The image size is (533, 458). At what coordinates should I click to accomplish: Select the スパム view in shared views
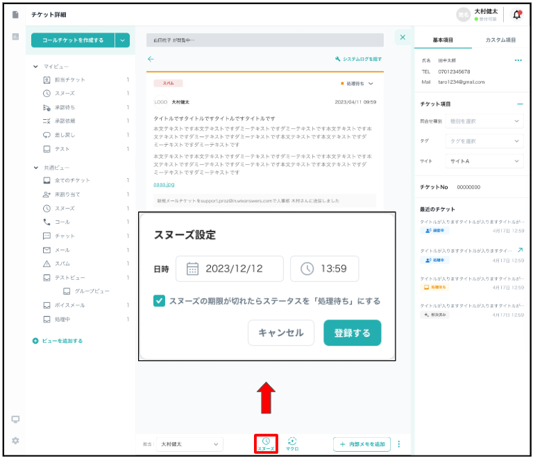[62, 264]
